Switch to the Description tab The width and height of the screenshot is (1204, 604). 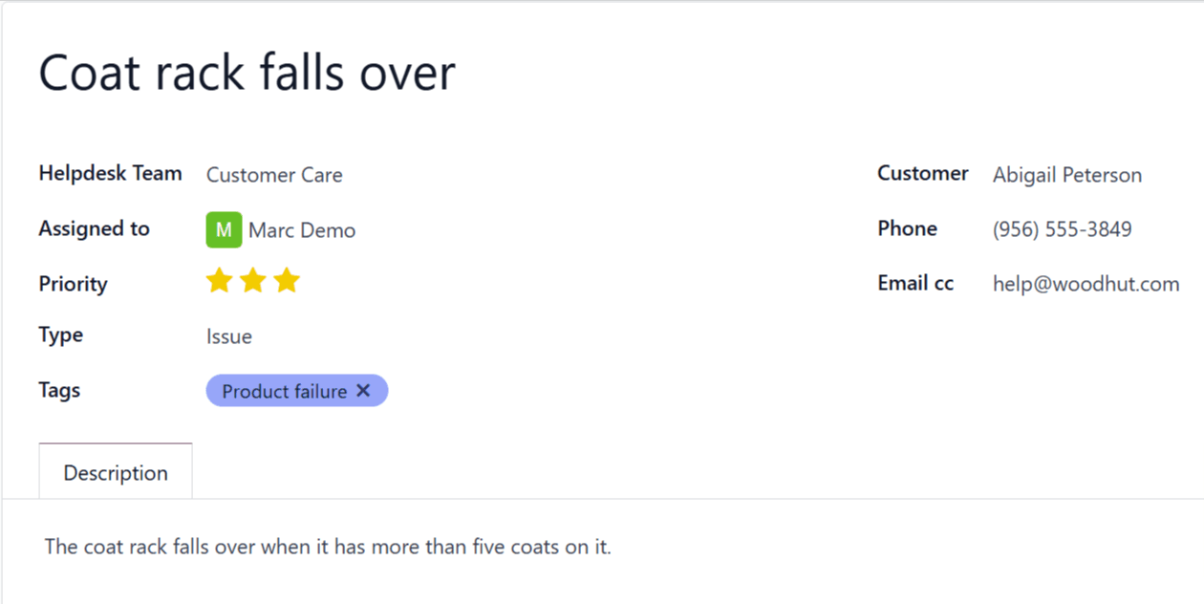click(116, 473)
